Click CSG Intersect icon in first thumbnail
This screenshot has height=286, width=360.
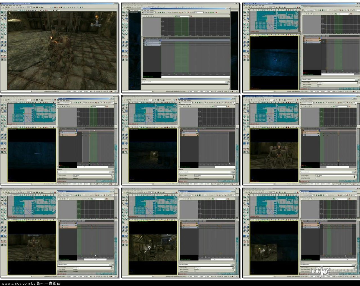2,45
